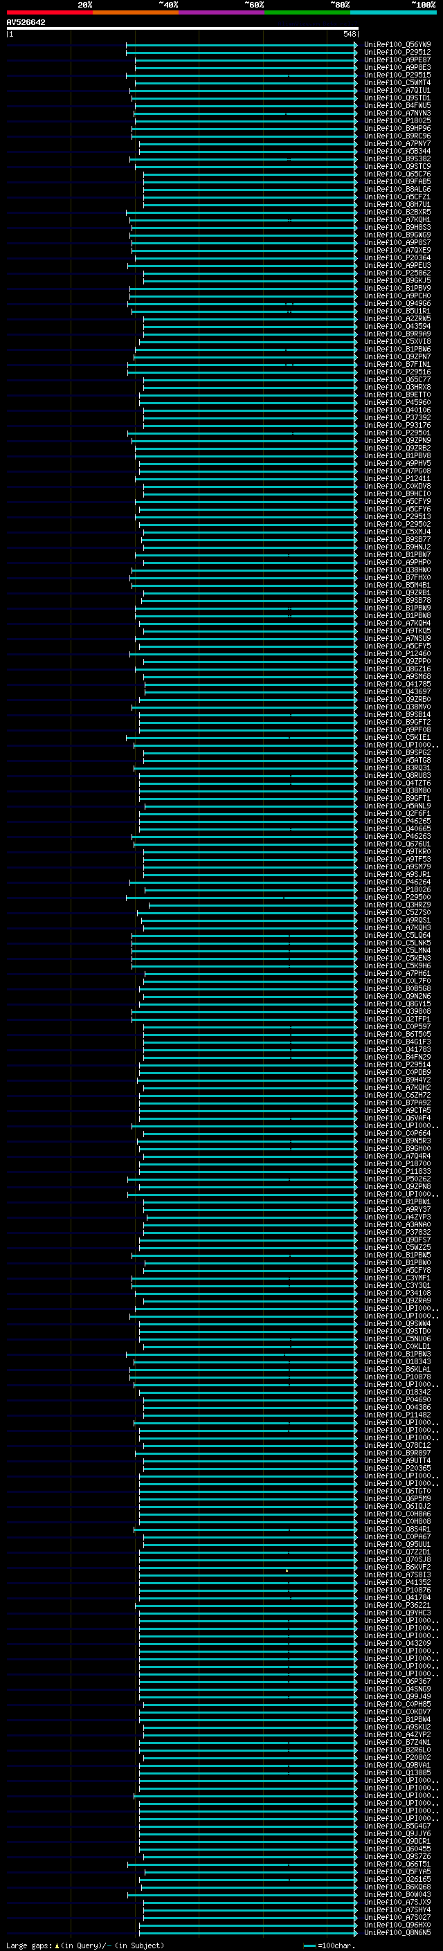Open hit UniRef100_P46265

pos(397,821)
